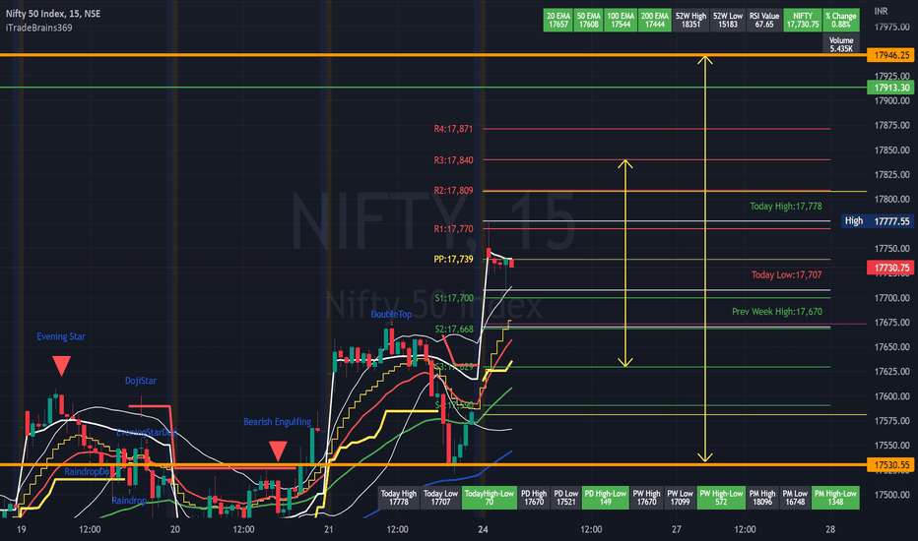
Task: Select the R3:17,840 pivot label
Action: [453, 160]
